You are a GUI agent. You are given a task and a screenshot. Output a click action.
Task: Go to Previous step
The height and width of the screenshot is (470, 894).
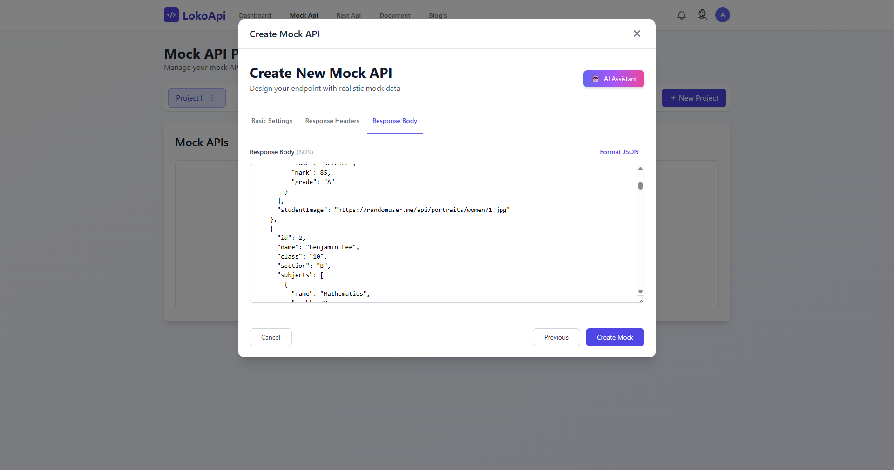click(556, 337)
